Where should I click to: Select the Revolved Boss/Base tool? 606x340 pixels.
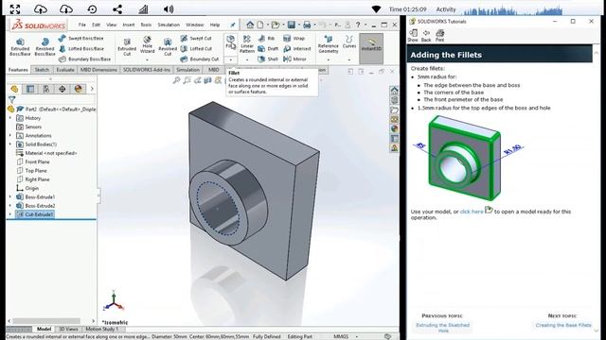tap(45, 46)
